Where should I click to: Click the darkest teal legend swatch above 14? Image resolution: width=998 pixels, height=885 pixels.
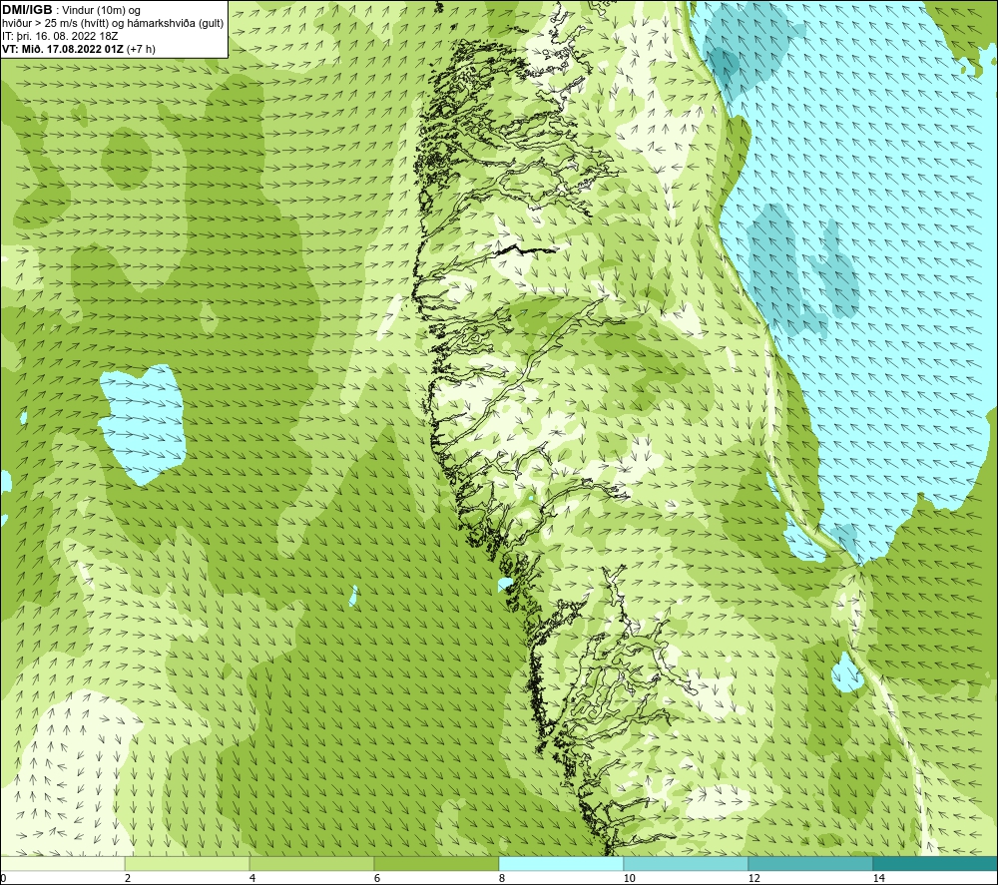935,863
